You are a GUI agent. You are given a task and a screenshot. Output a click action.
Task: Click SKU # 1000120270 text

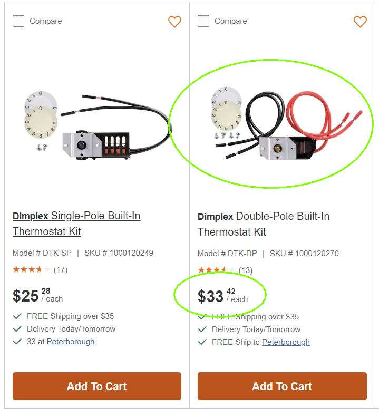point(304,254)
